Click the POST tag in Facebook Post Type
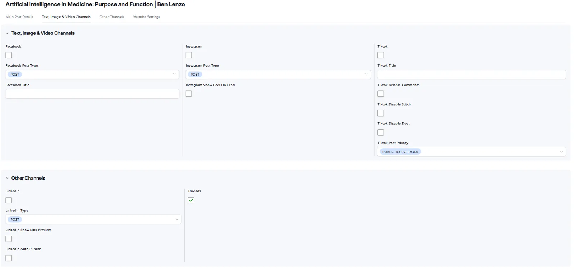Screen dimensions: 574x271 click(15, 75)
